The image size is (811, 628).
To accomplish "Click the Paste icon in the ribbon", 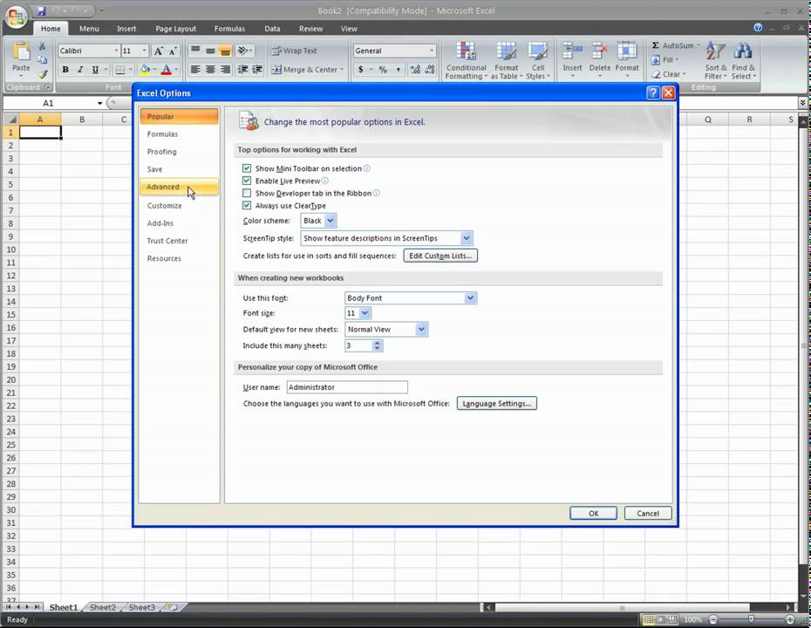I will click(21, 51).
